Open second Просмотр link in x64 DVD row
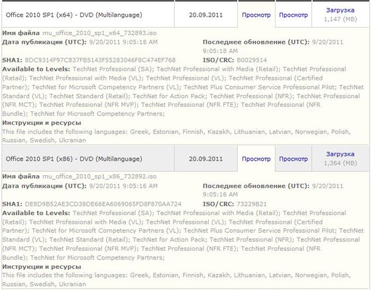Viewport: 371px width, 290px height. click(x=293, y=15)
